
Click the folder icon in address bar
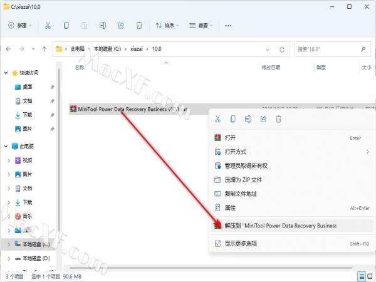point(59,49)
